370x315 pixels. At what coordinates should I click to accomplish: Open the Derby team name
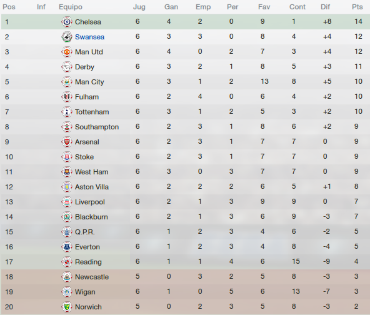tap(84, 67)
